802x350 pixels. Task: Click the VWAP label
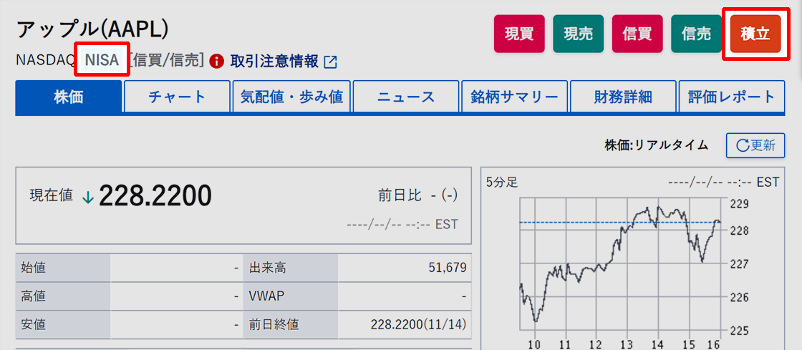click(x=267, y=296)
